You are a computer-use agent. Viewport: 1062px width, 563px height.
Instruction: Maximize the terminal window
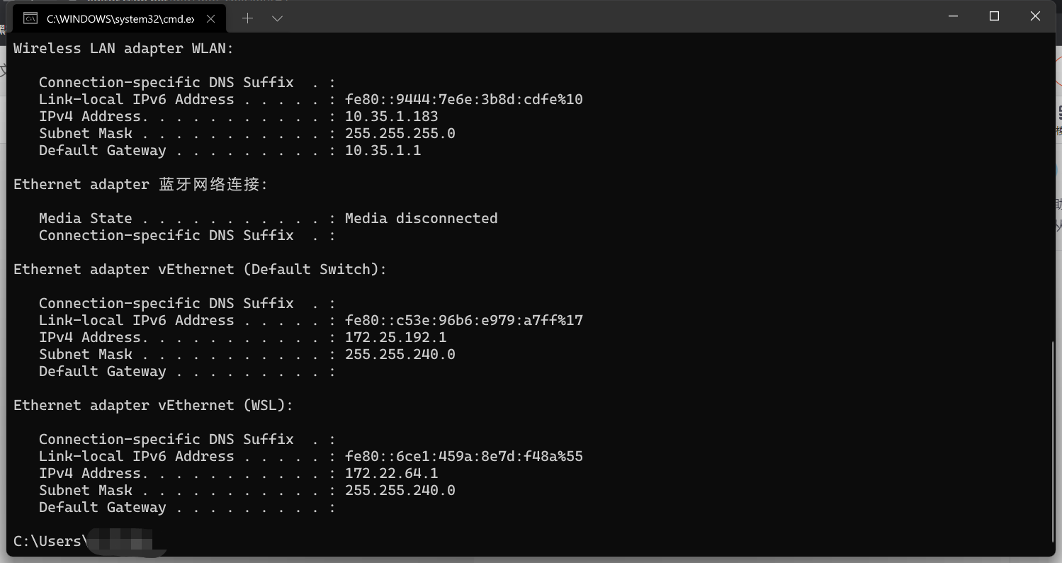pos(994,16)
